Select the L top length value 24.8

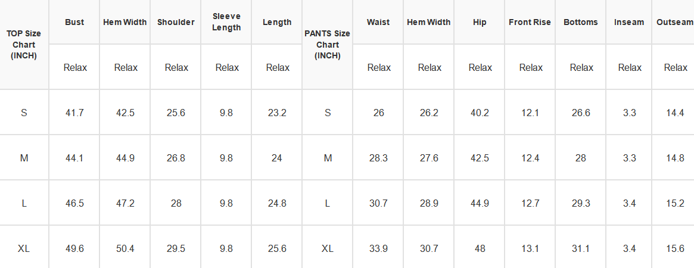coord(277,204)
